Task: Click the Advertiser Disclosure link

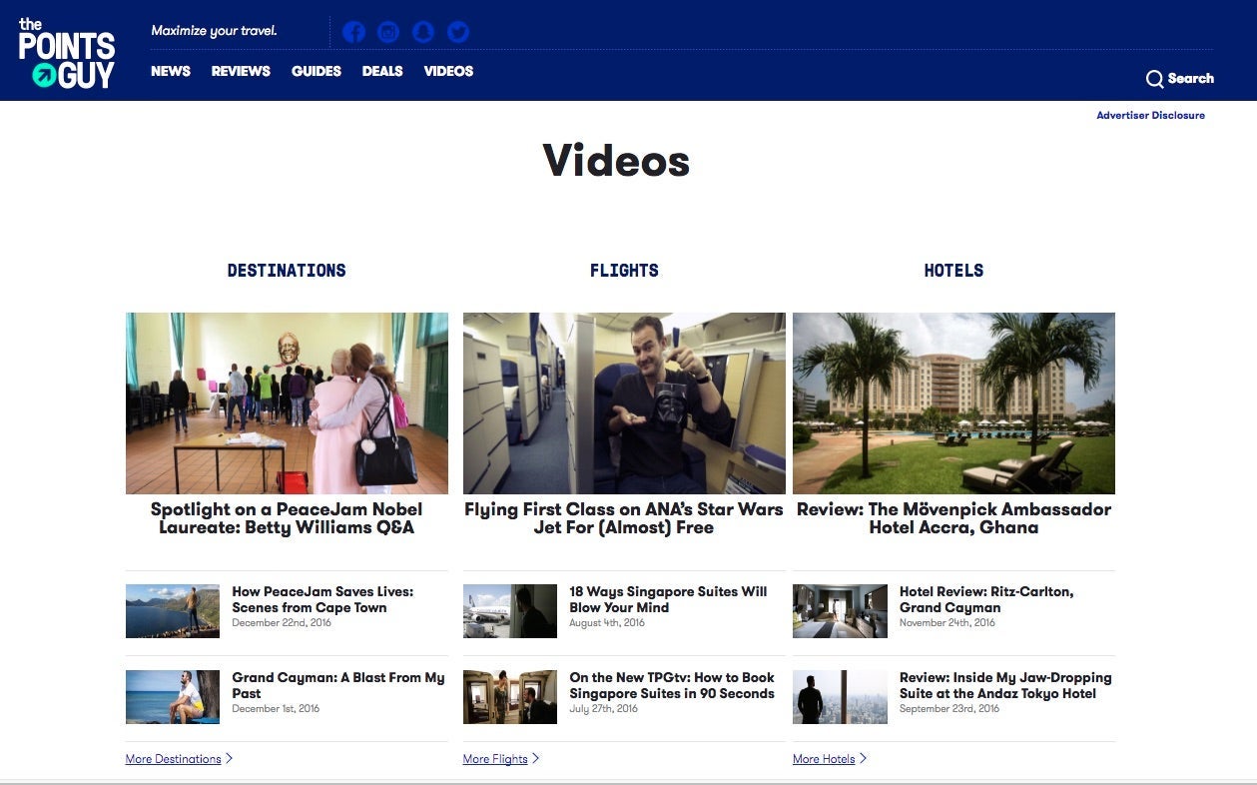Action: [x=1150, y=116]
